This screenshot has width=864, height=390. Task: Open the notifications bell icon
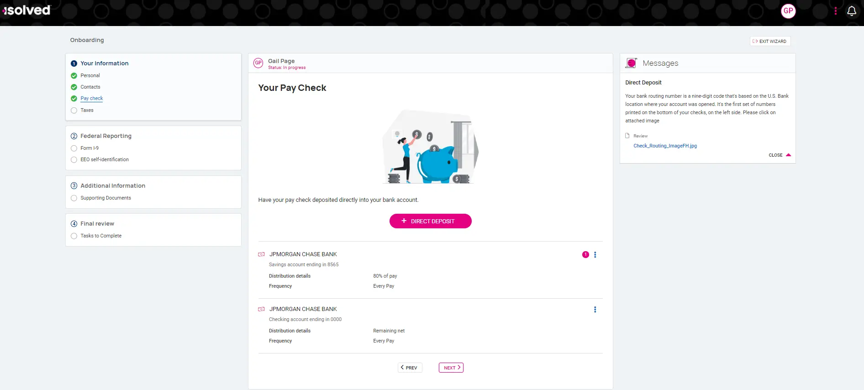tap(851, 11)
